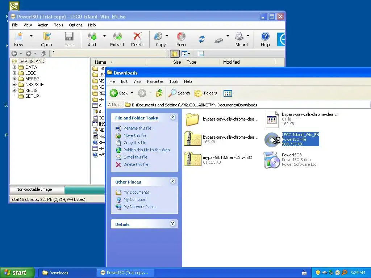The image size is (371, 278).
Task: Click E-mail this file link
Action: point(135,157)
